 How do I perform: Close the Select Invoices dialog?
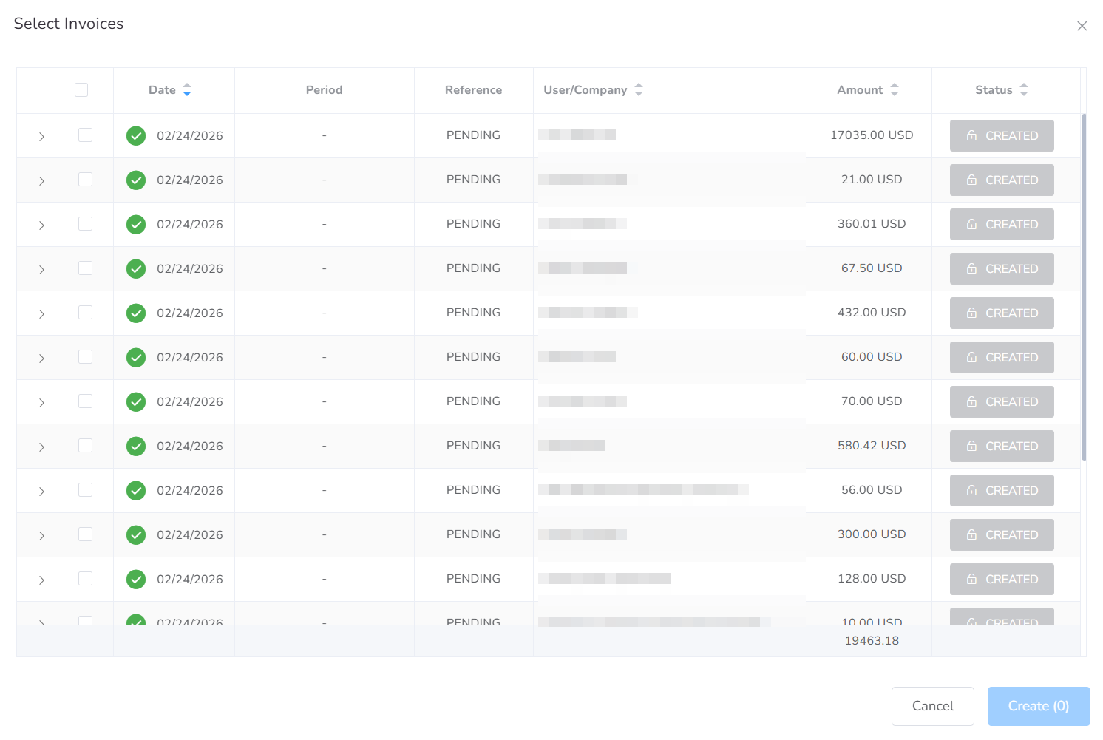[x=1082, y=27]
